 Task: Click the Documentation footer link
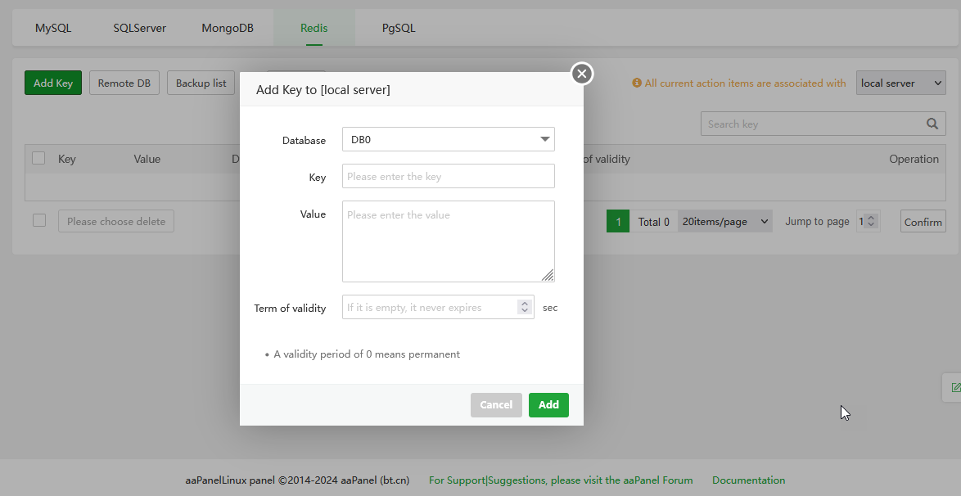pyautogui.click(x=748, y=480)
